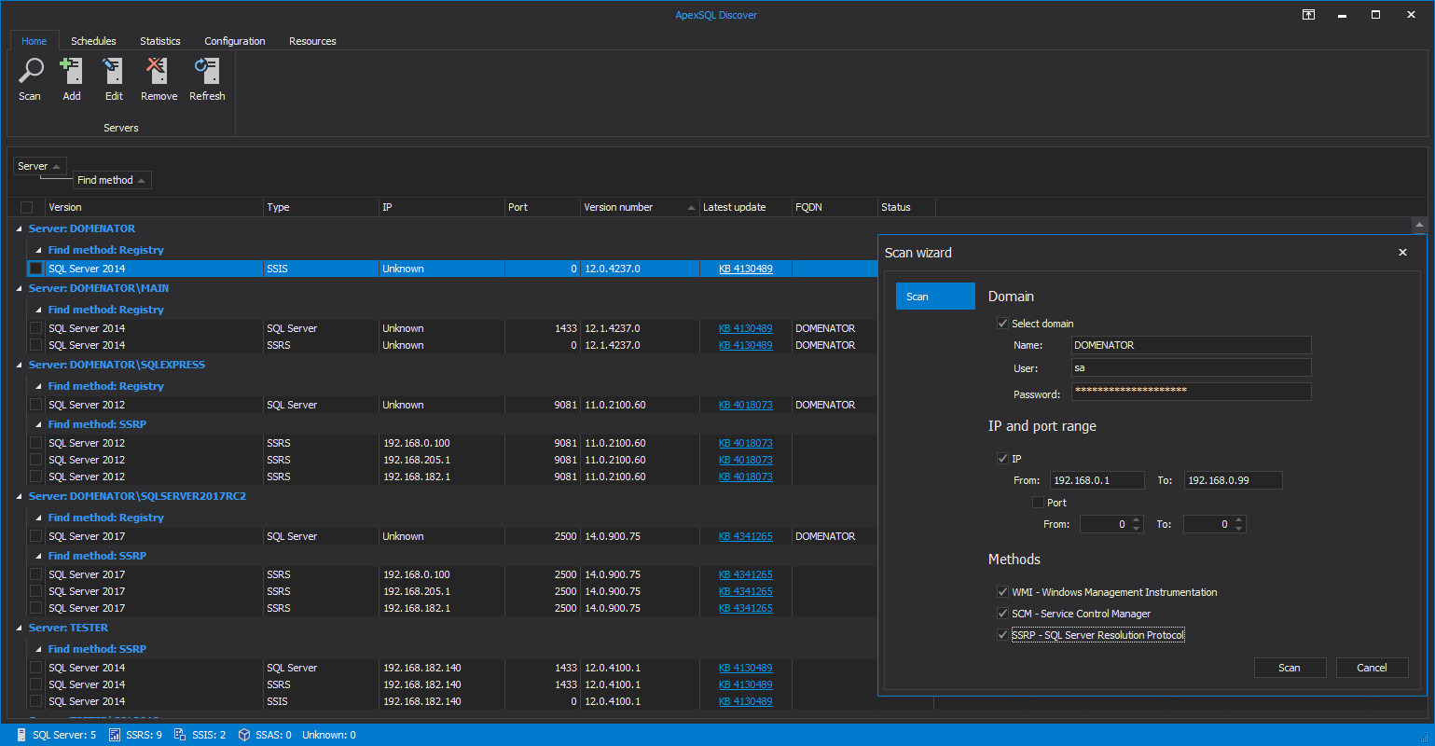This screenshot has height=746, width=1435.
Task: Check the SQL Server 2014 SSIS row under DOMENATOR
Action: pos(35,269)
